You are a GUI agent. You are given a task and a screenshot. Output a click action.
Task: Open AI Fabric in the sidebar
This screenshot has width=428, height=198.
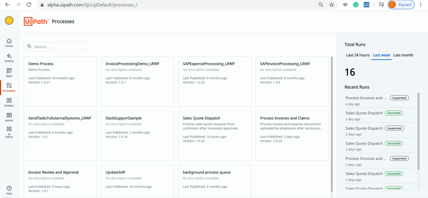(9, 132)
